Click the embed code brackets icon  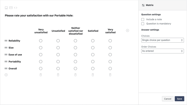click(x=16, y=7)
